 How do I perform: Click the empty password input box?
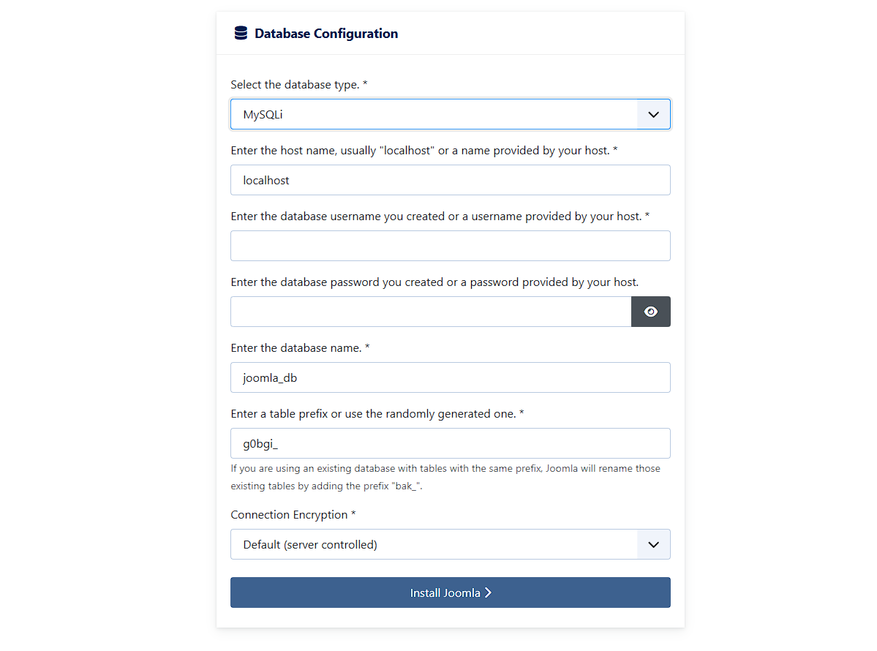pyautogui.click(x=432, y=311)
